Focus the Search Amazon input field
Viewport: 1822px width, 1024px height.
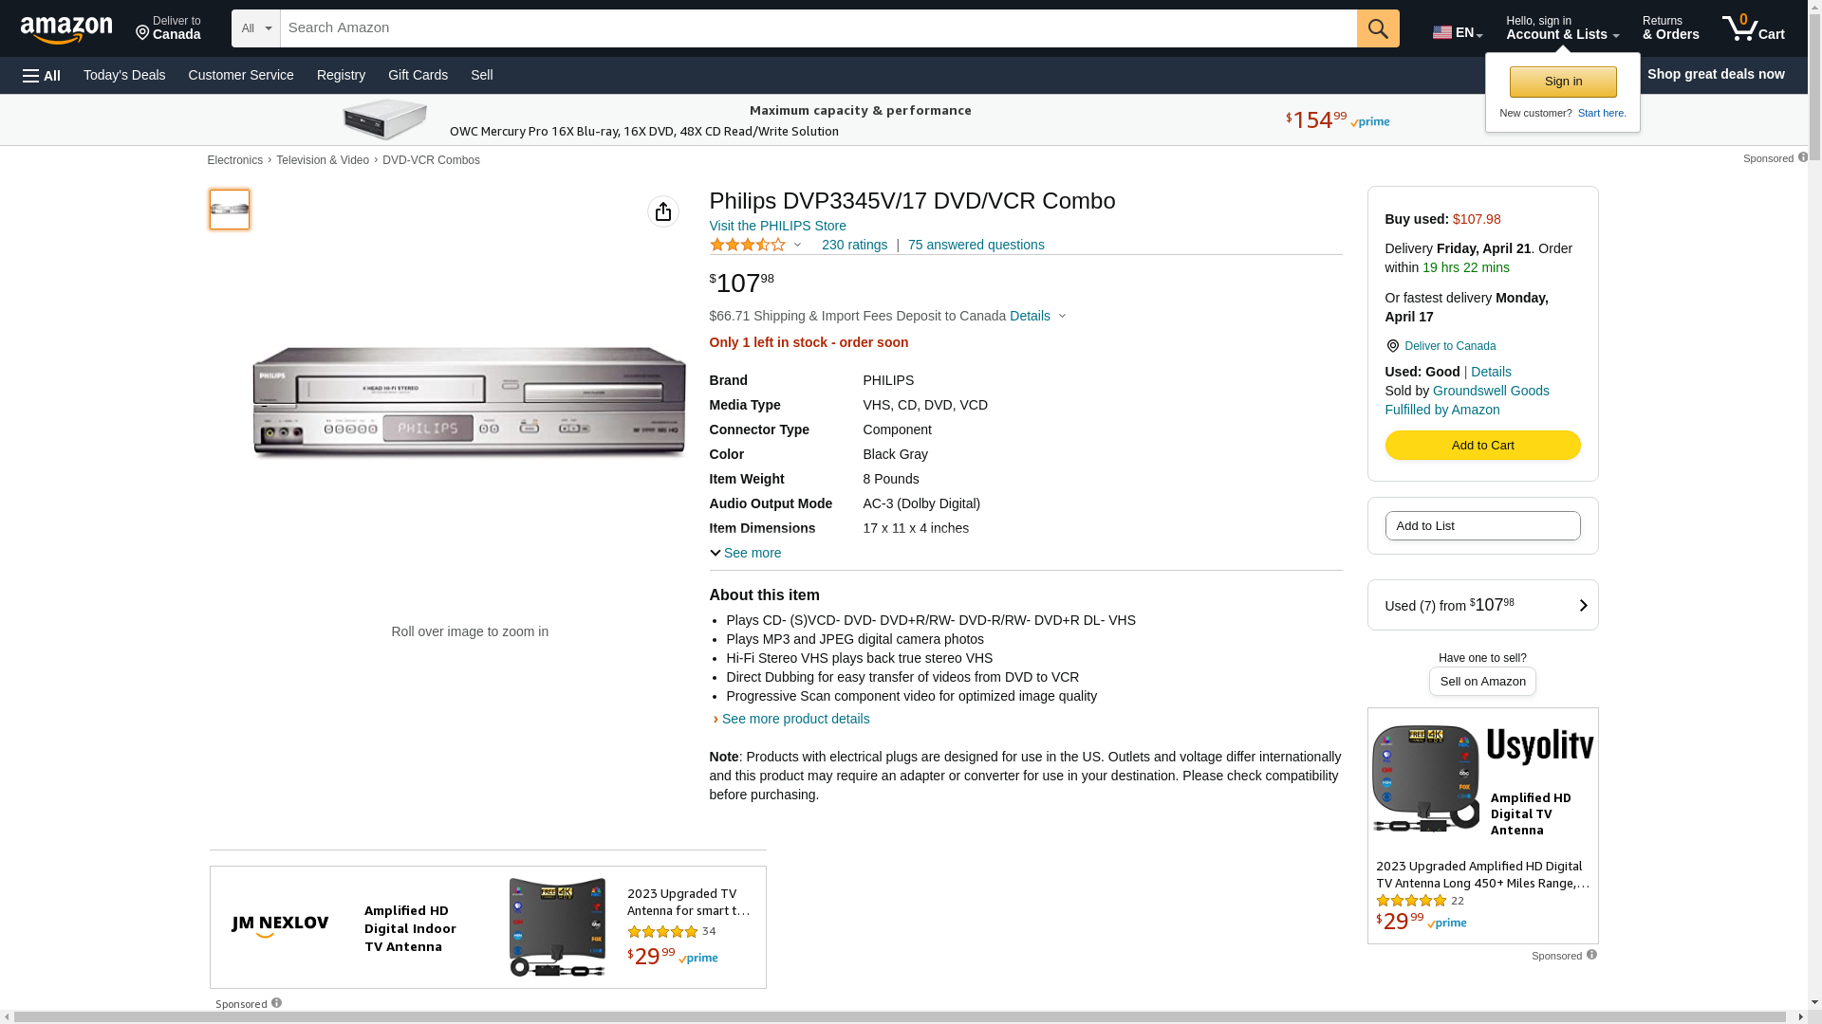coord(818,28)
